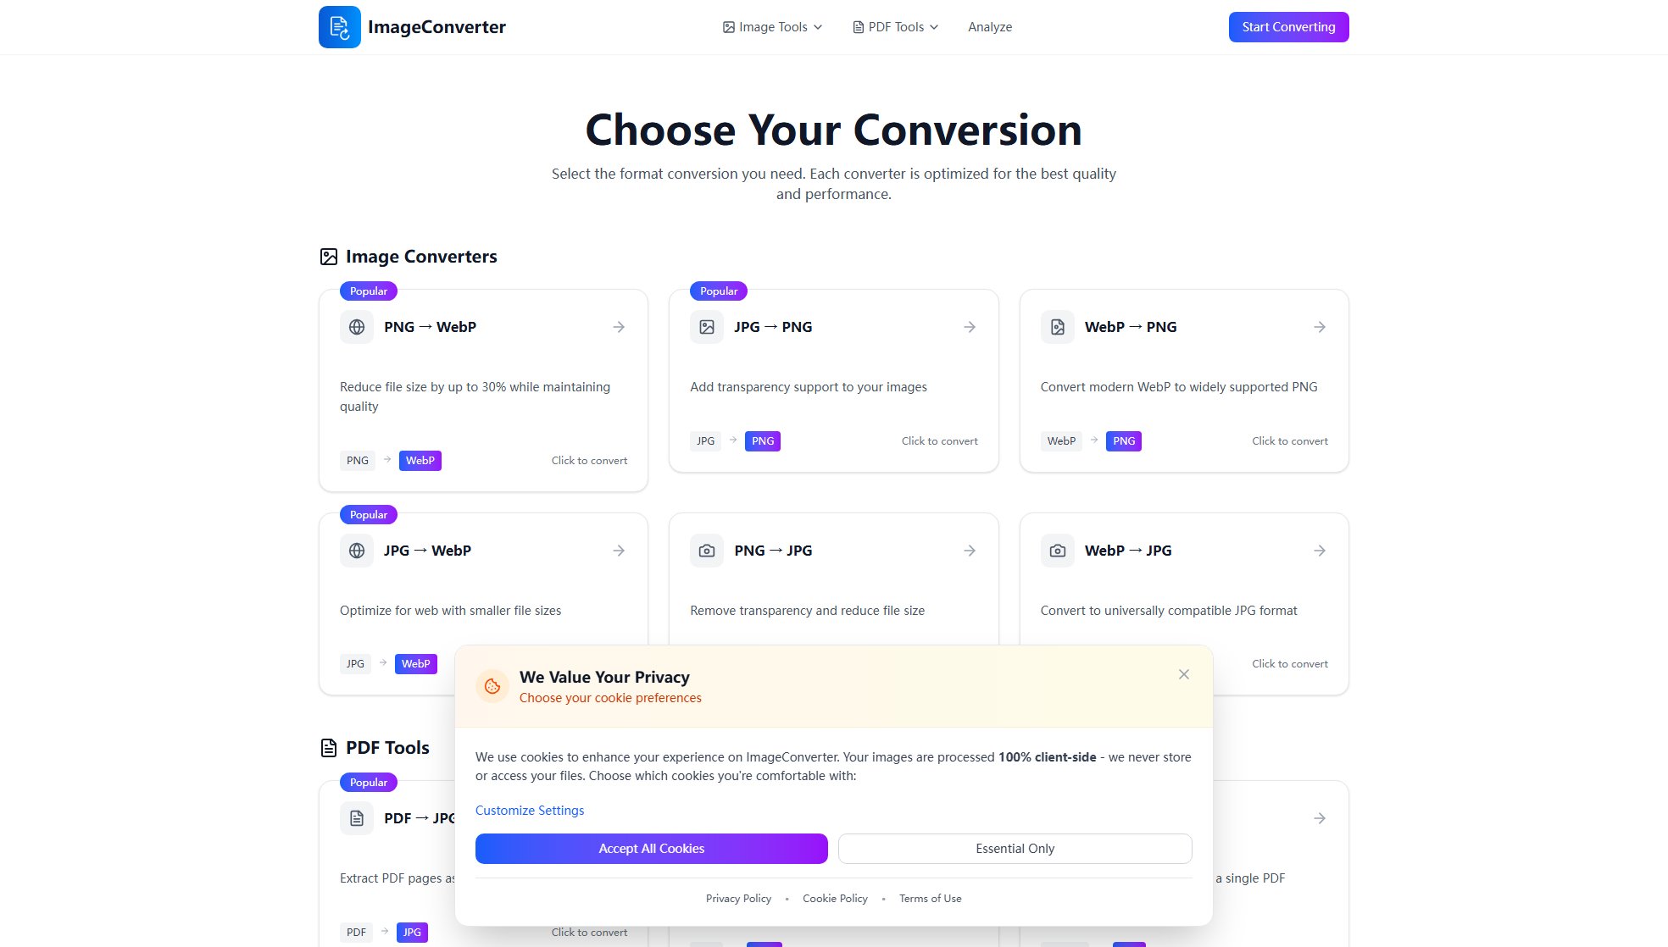1668x947 pixels.
Task: Close the cookie privacy dialog
Action: click(x=1184, y=674)
